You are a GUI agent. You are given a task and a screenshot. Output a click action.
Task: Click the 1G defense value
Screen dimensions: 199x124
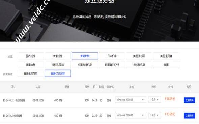pos(101,100)
